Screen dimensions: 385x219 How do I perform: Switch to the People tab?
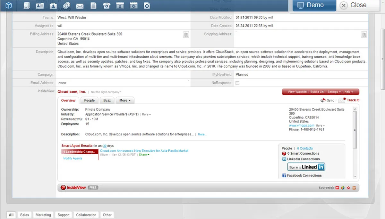click(90, 101)
